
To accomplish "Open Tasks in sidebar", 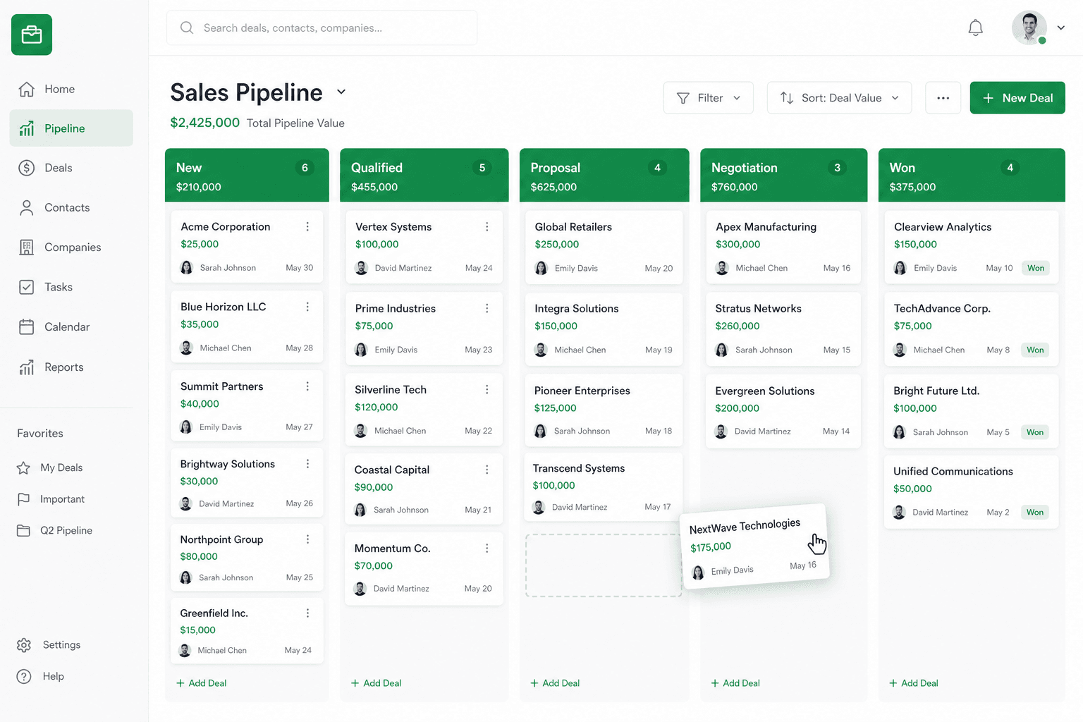I will click(71, 287).
